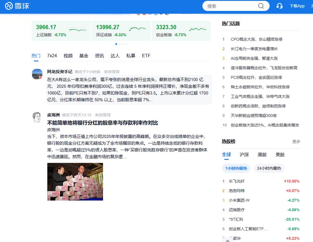
Task: Open topic 工业气体概念走强，华特气体大涨
Action: click(260, 96)
